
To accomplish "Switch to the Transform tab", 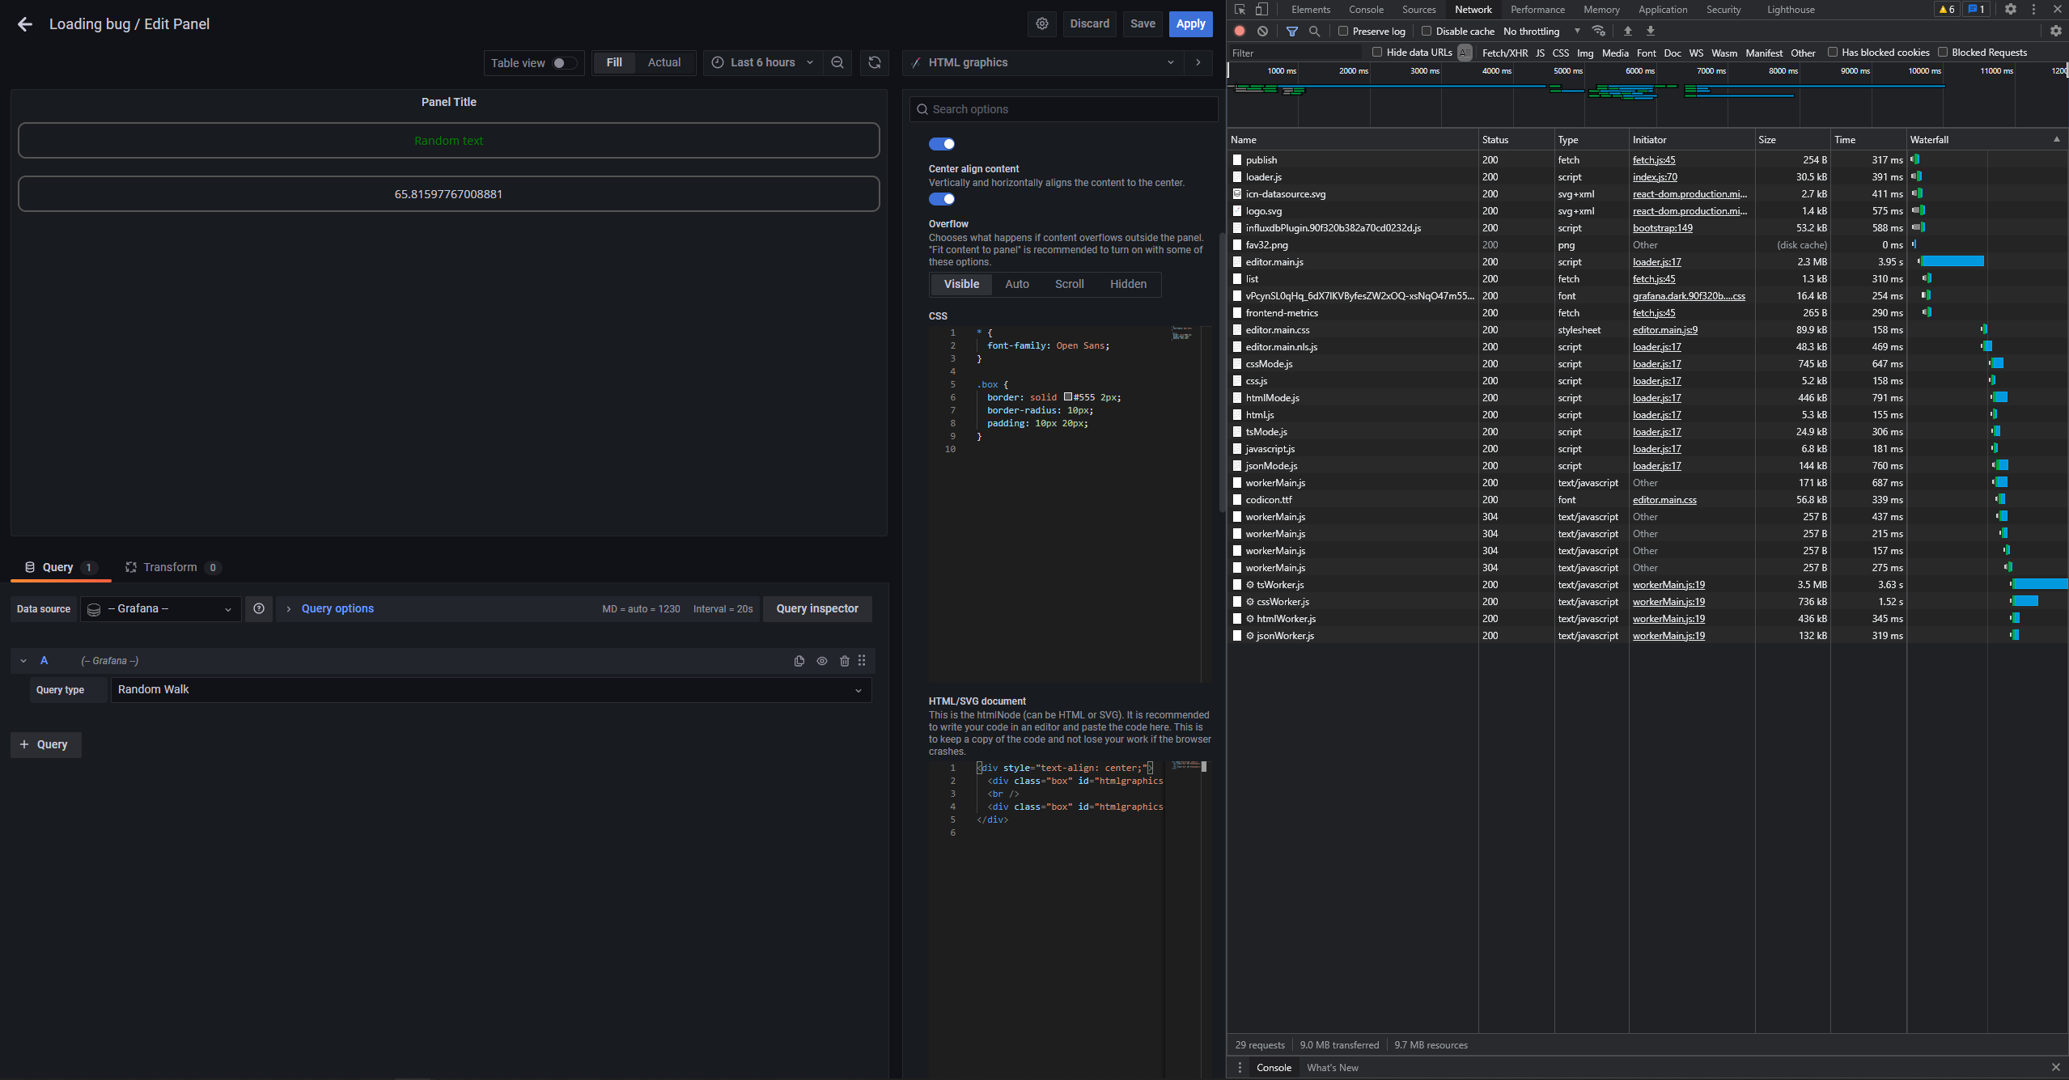I will pyautogui.click(x=170, y=567).
